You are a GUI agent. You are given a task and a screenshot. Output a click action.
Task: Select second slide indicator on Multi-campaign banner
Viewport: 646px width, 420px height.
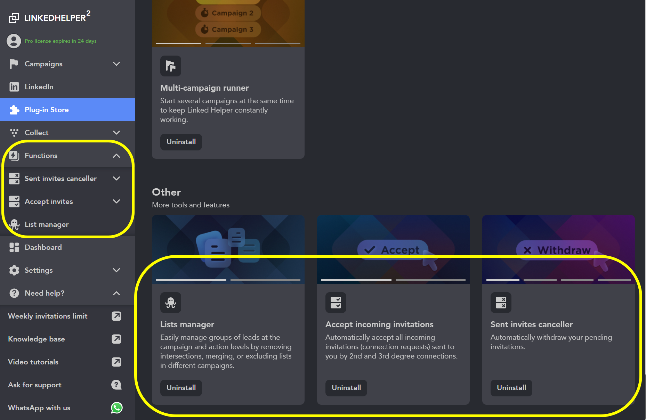coord(228,43)
